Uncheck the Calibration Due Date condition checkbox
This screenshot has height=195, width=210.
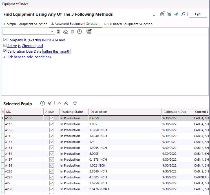[x=5, y=51]
